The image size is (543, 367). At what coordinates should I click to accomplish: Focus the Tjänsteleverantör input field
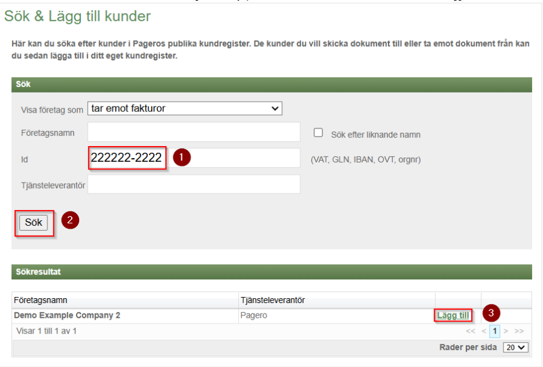[x=193, y=184]
